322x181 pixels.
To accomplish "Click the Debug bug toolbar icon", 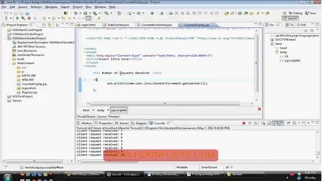I will pyautogui.click(x=76, y=13).
